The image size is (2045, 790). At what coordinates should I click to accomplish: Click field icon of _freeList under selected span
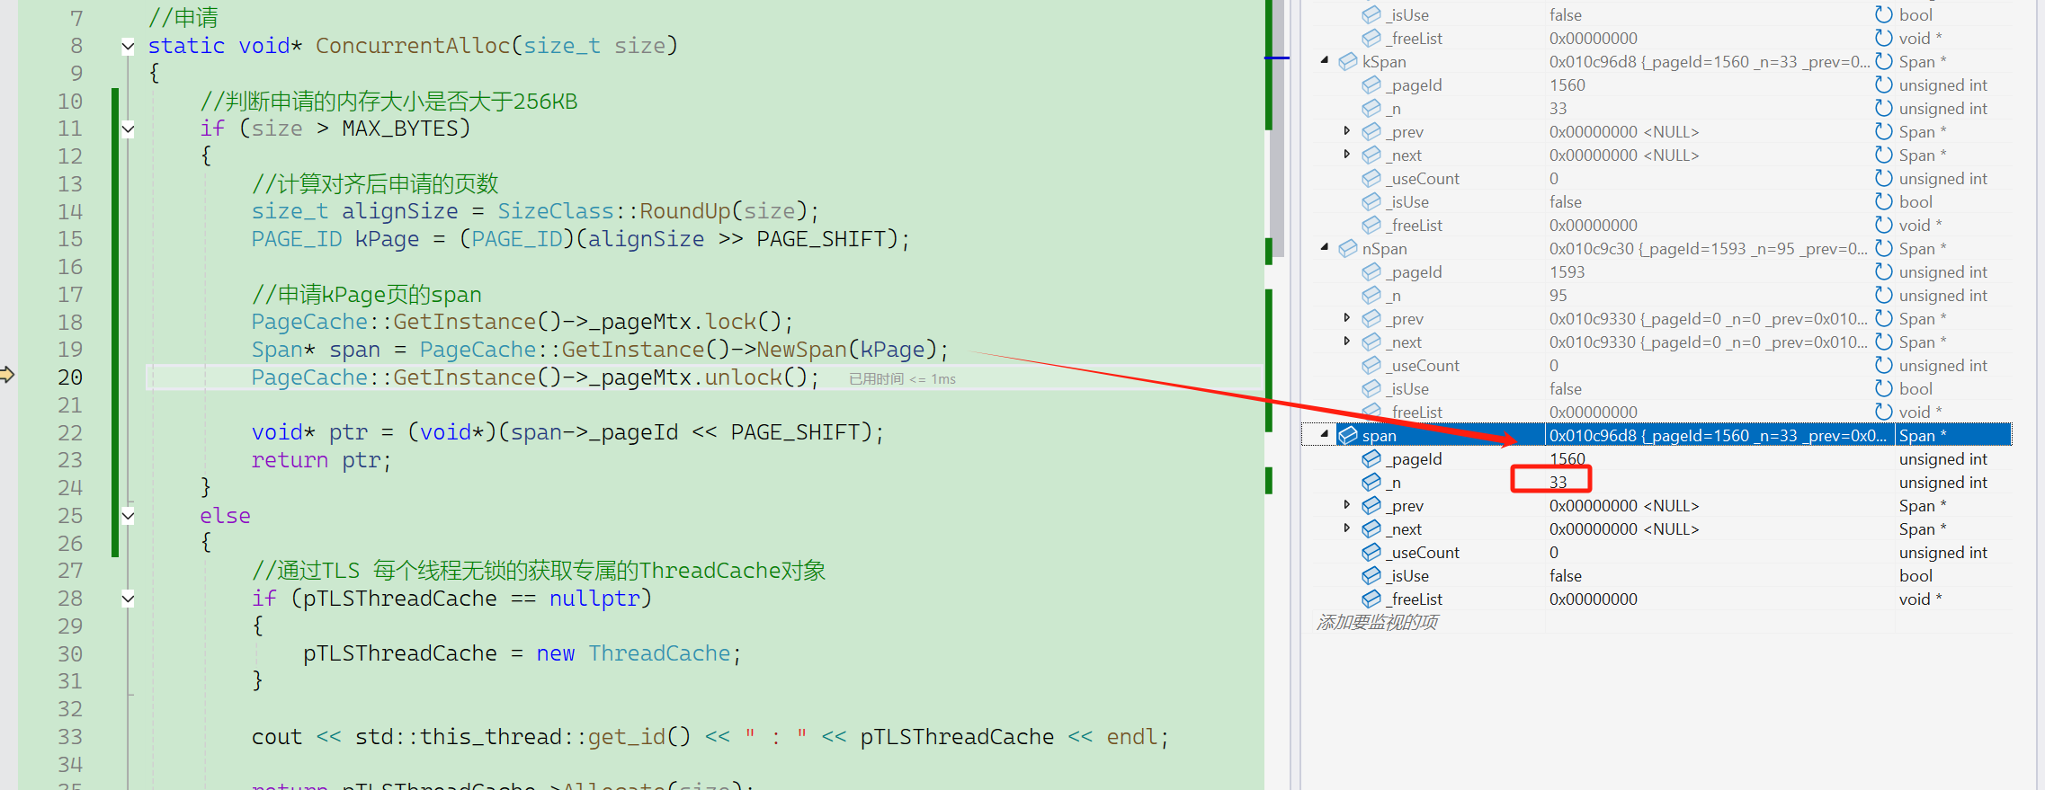(1371, 599)
